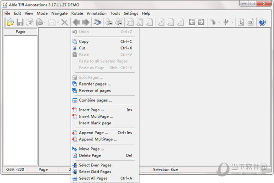Screen dimensions: 274x183
Task: Click the '-269, -220' coordinates in status bar
Action: point(15,170)
